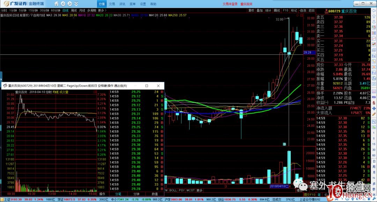Click the 叠加 button
The image size is (377, 202).
click(x=260, y=10)
